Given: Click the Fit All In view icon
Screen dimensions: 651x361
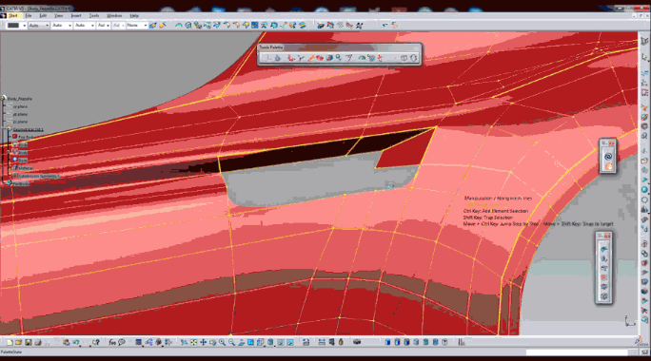Looking at the screenshot, I should pyautogui.click(x=193, y=342).
